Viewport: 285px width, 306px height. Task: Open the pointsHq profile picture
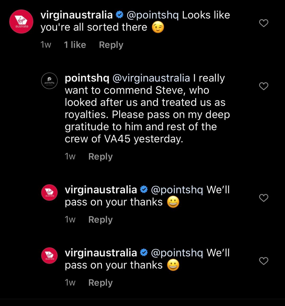tap(49, 81)
